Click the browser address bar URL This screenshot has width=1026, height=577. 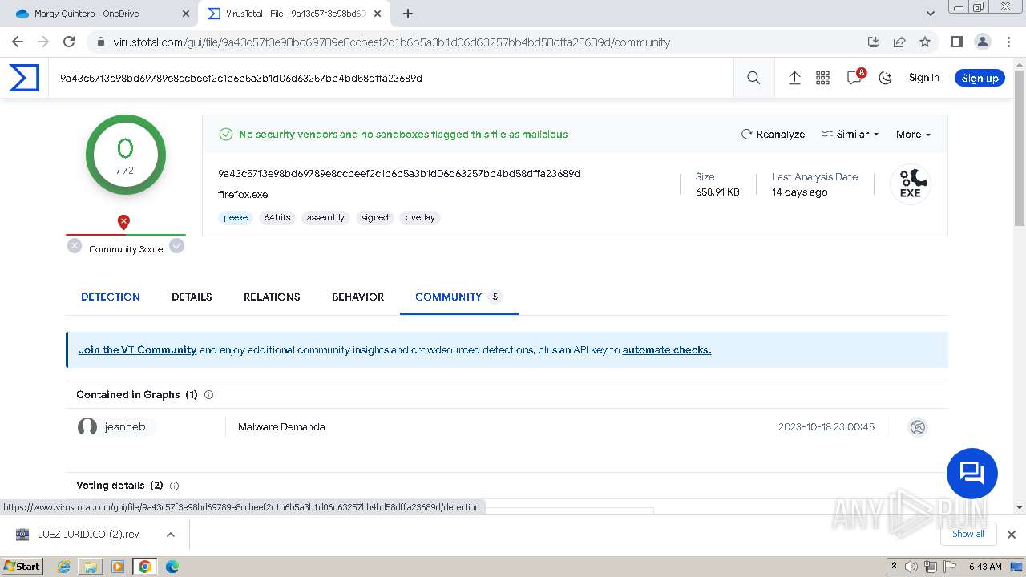pyautogui.click(x=391, y=42)
